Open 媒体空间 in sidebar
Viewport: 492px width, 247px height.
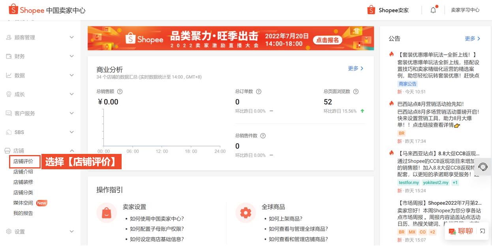pyautogui.click(x=23, y=203)
